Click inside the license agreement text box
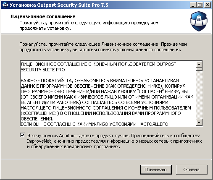This screenshot has height=180, width=213. pyautogui.click(x=108, y=93)
